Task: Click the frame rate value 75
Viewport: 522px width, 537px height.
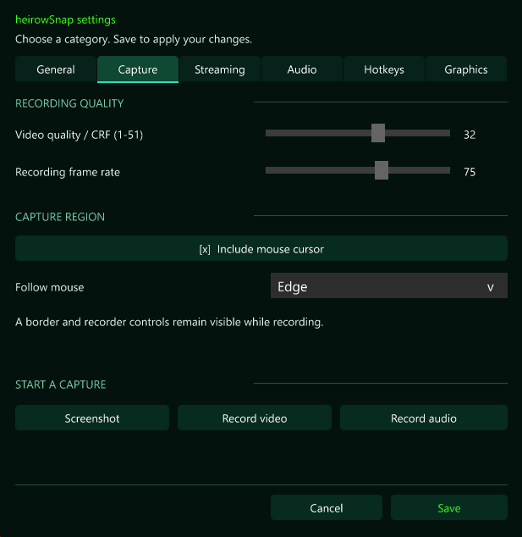Action: (470, 172)
